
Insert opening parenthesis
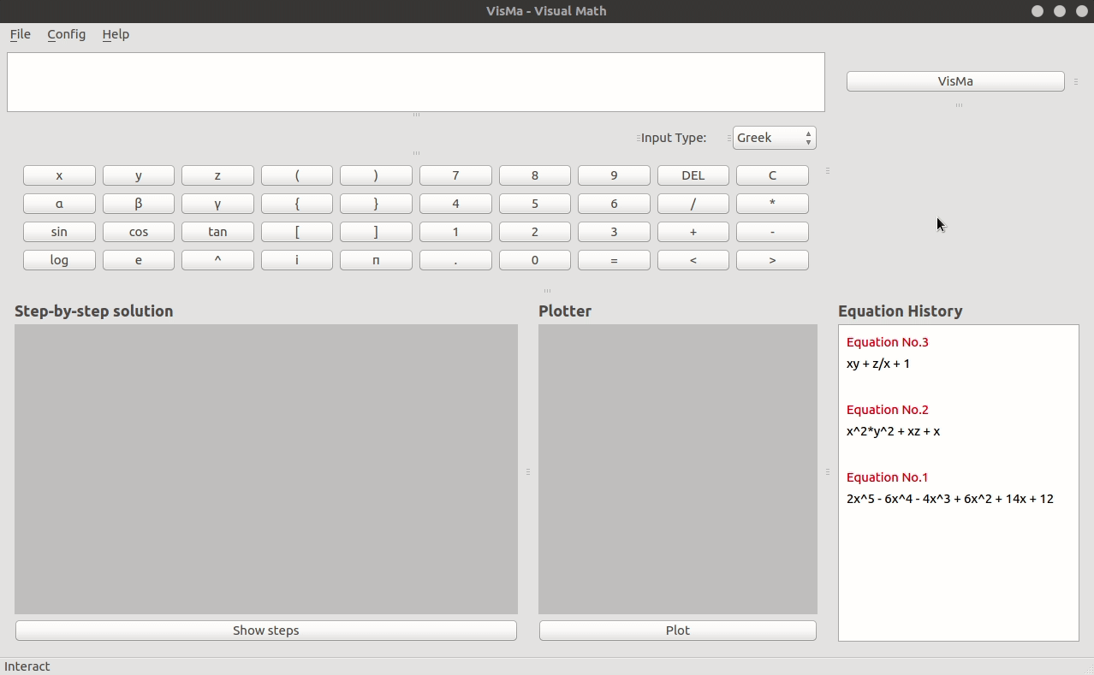[297, 175]
